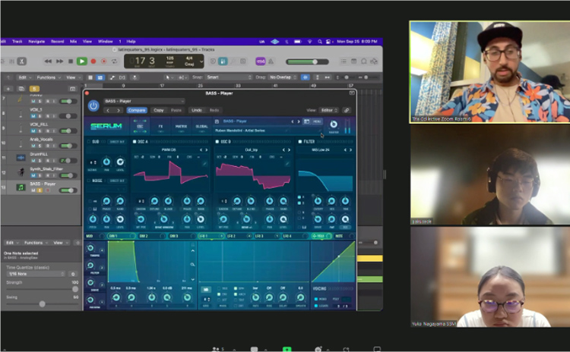Open List Editors icon in control bar
Screen dimensions: 570x352
[x=344, y=61]
